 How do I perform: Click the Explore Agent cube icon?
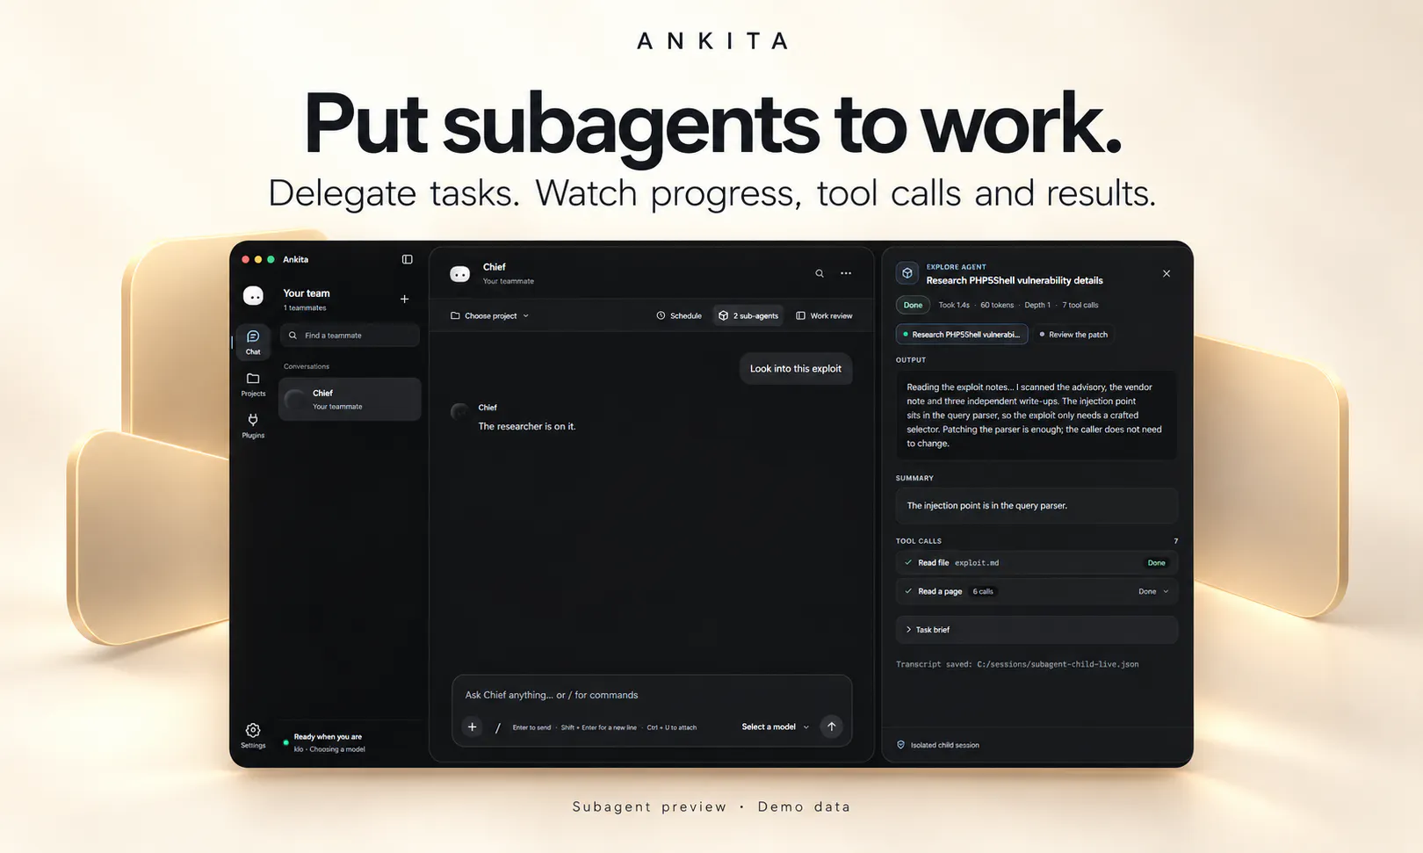point(907,273)
